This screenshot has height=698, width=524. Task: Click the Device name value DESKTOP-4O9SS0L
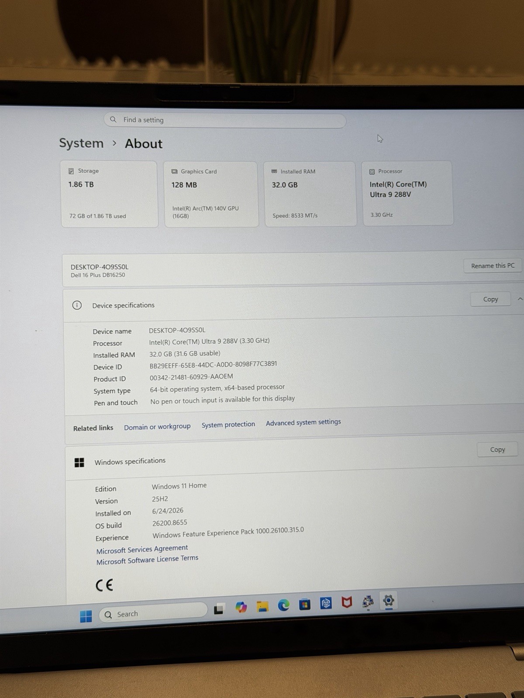[x=177, y=330]
